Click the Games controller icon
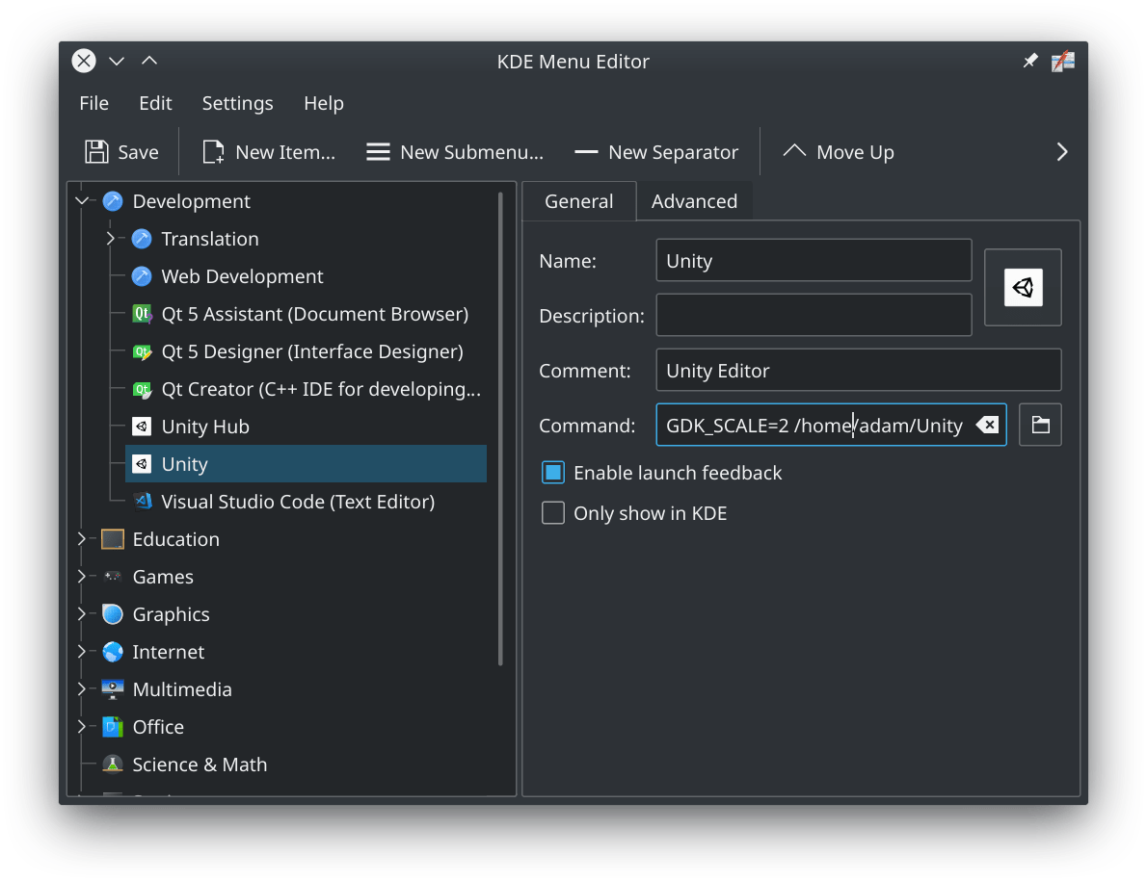1147x881 pixels. [x=113, y=577]
